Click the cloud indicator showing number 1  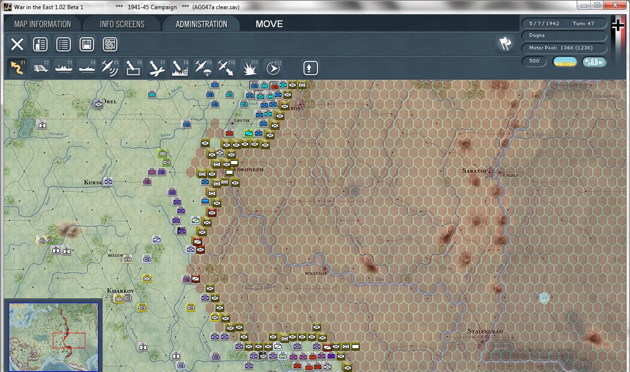(594, 62)
